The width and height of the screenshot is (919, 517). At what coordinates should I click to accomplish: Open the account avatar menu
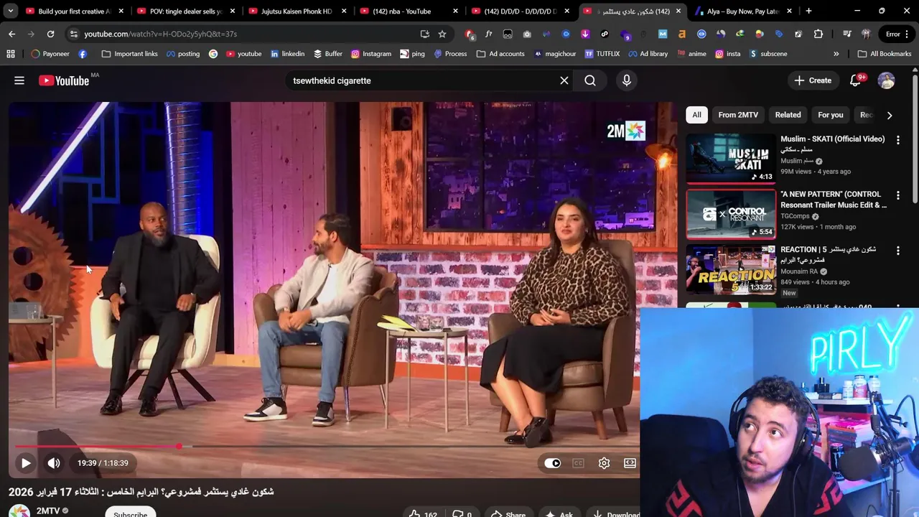click(887, 80)
